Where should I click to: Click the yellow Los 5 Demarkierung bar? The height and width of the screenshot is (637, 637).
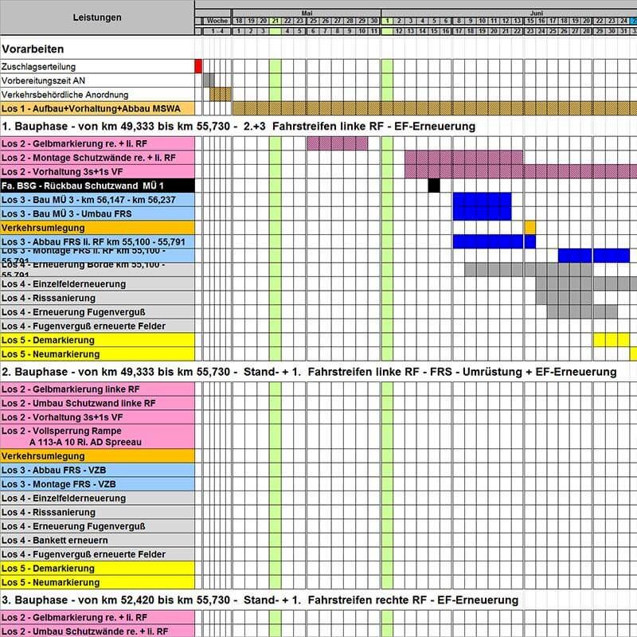[612, 340]
